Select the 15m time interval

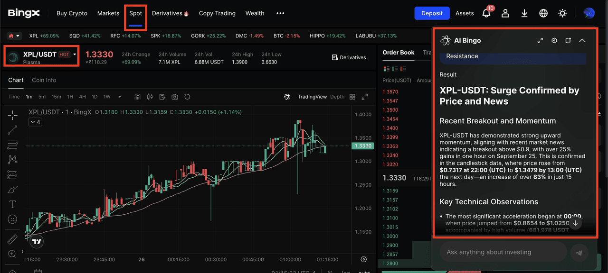56,97
